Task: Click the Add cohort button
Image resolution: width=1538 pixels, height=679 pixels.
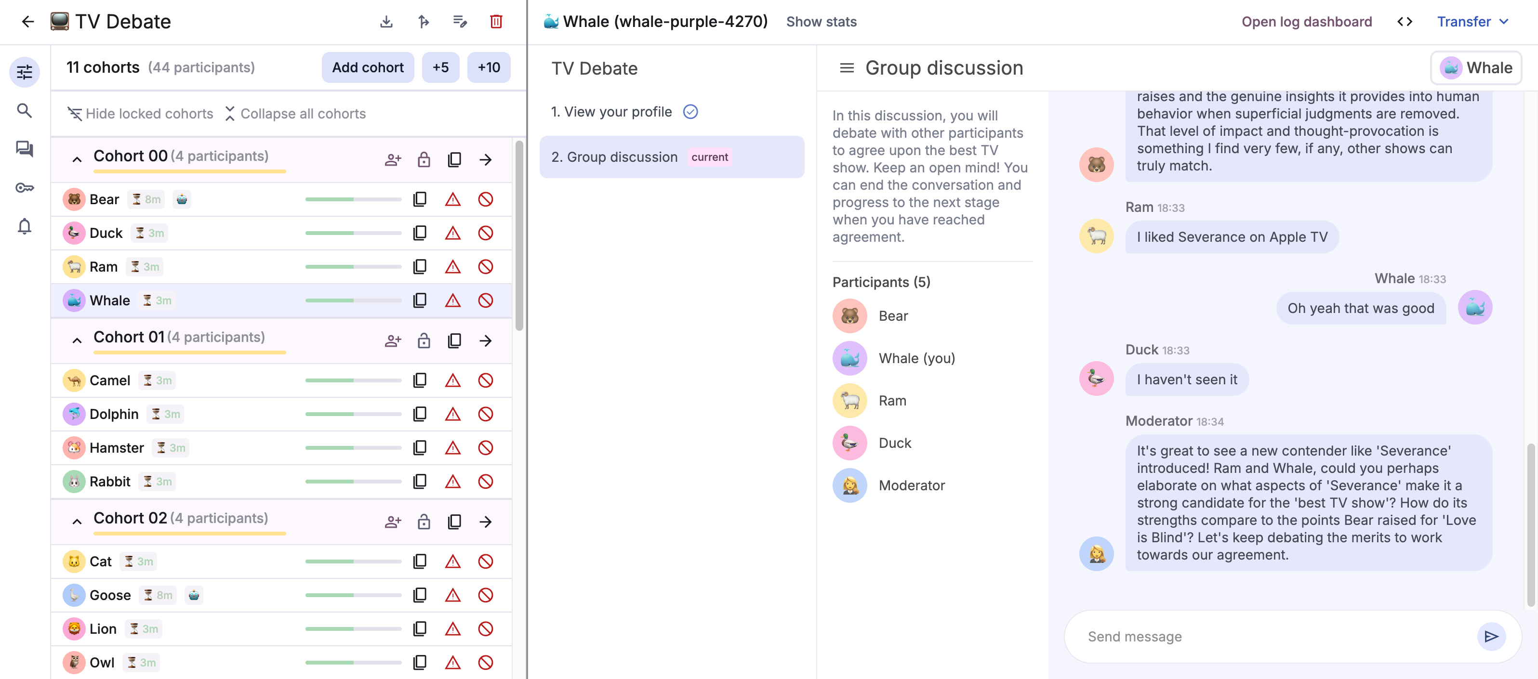Action: pyautogui.click(x=368, y=67)
